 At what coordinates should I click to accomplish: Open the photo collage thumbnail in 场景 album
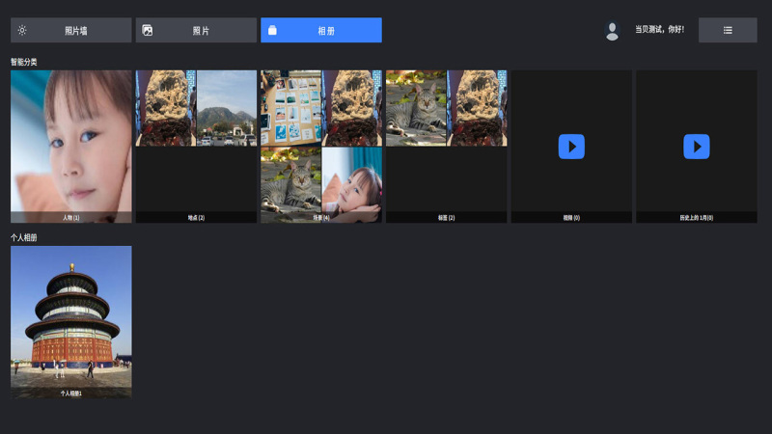(290, 108)
